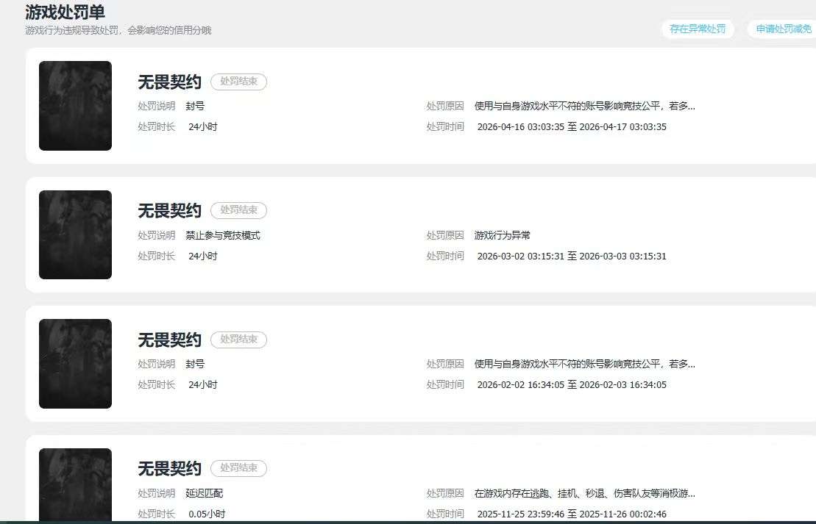The image size is (816, 524).
Task: Click the reason mentioning 逃跑、挂机、秒退
Action: [584, 493]
